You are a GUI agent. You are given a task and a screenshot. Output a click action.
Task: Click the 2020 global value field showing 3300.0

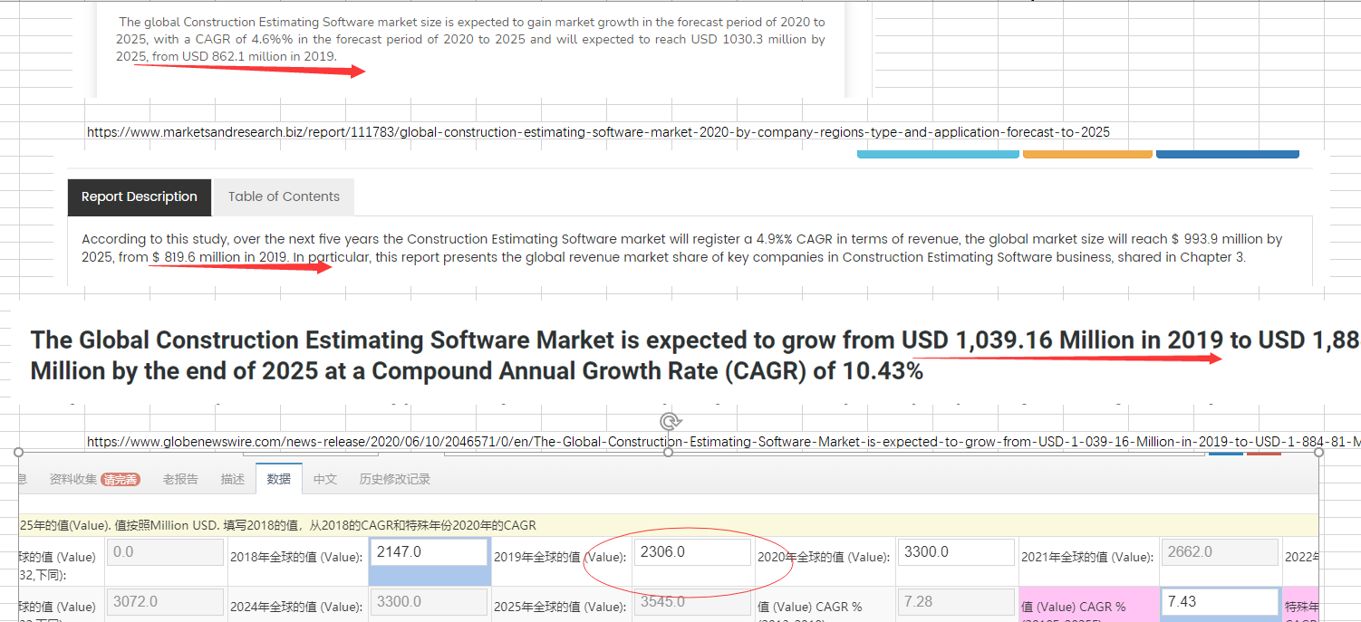coord(955,552)
